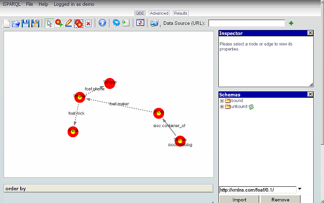Open a saved query using the folder icon
Image resolution: width=324 pixels, height=203 pixels.
coord(16,23)
